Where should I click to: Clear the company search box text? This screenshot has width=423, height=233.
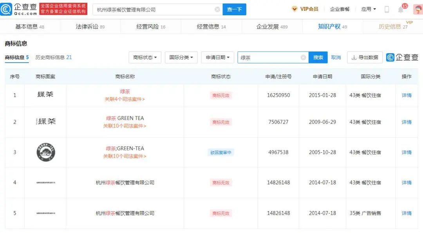(217, 9)
